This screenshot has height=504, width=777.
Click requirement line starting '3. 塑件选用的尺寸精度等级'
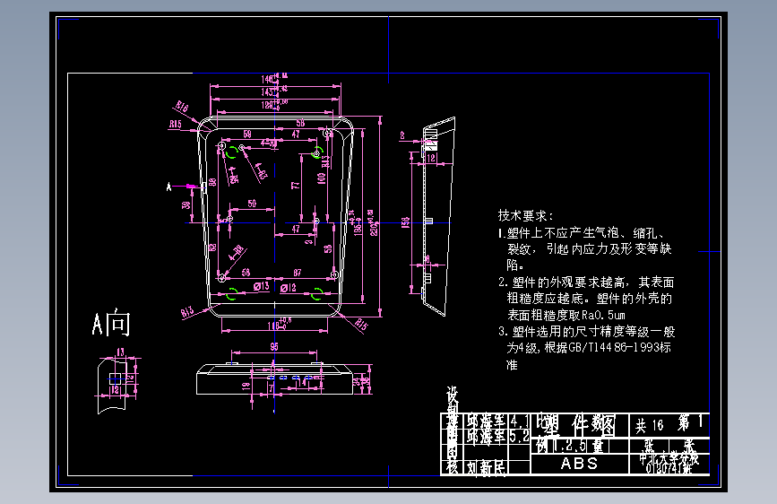(x=587, y=332)
